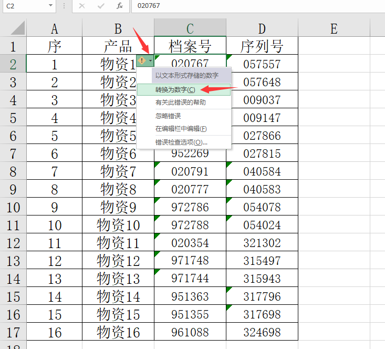The width and height of the screenshot is (385, 349).
Task: Click the formula bar showing 020767
Action: point(258,6)
